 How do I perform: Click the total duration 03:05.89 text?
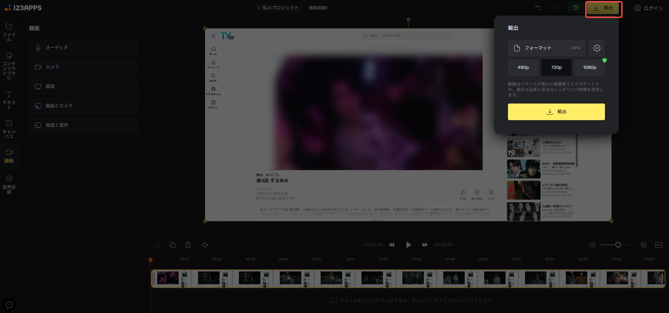pyautogui.click(x=443, y=245)
